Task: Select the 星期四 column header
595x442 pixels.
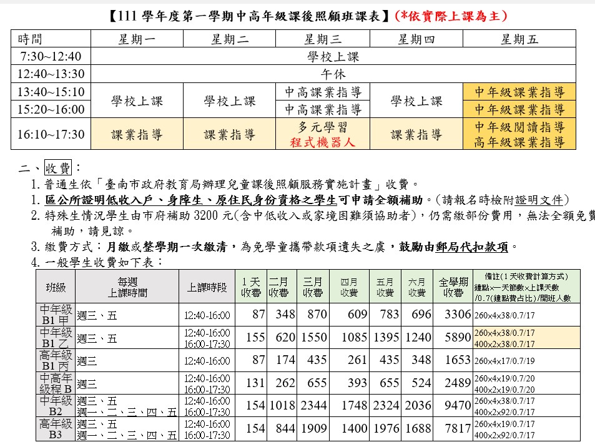Action: click(x=416, y=39)
